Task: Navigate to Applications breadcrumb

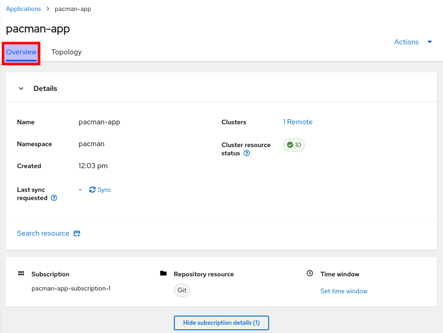Action: point(23,9)
